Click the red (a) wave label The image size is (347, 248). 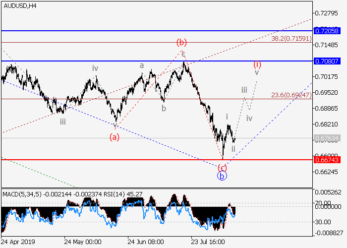115,136
